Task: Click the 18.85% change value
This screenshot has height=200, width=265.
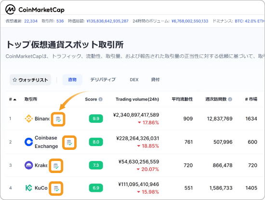Action: 150,146
